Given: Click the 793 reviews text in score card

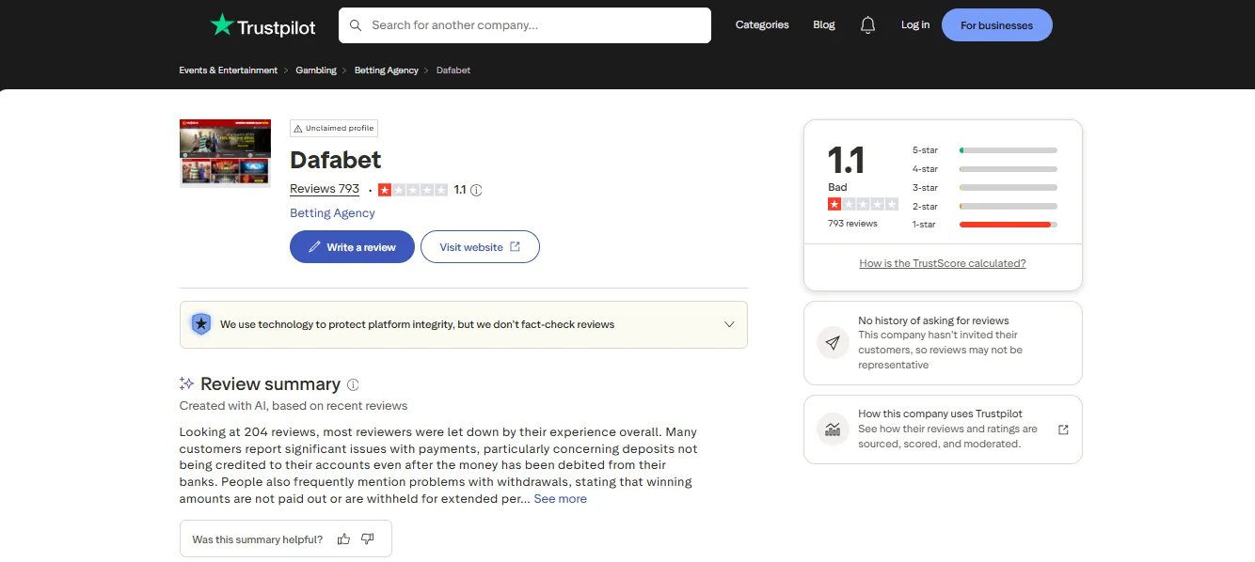Looking at the screenshot, I should click(852, 224).
